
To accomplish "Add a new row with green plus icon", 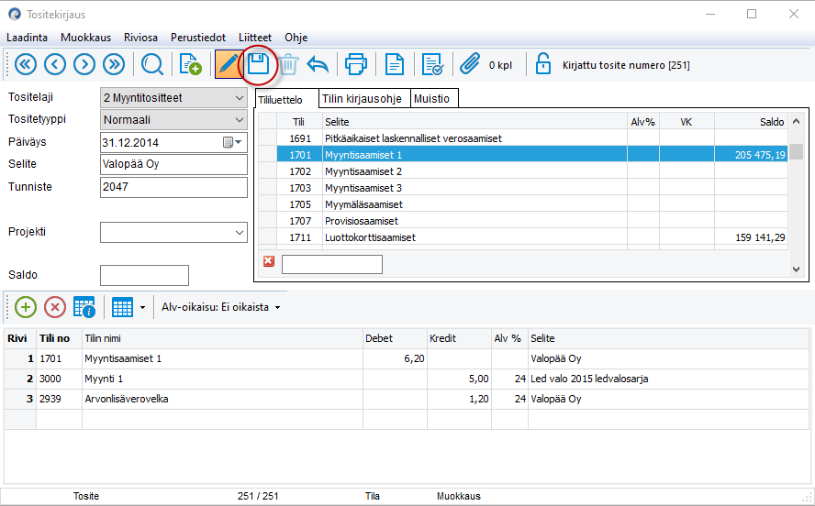I will (x=26, y=307).
